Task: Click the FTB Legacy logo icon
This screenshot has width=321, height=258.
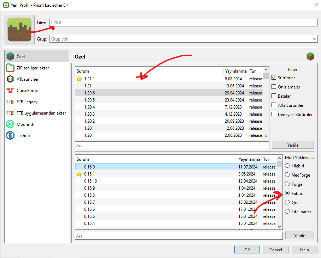Action: tap(10, 102)
